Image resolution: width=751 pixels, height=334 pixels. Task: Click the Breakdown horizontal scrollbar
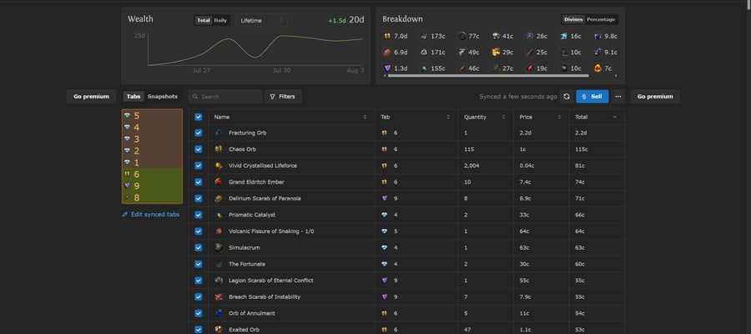(487, 76)
